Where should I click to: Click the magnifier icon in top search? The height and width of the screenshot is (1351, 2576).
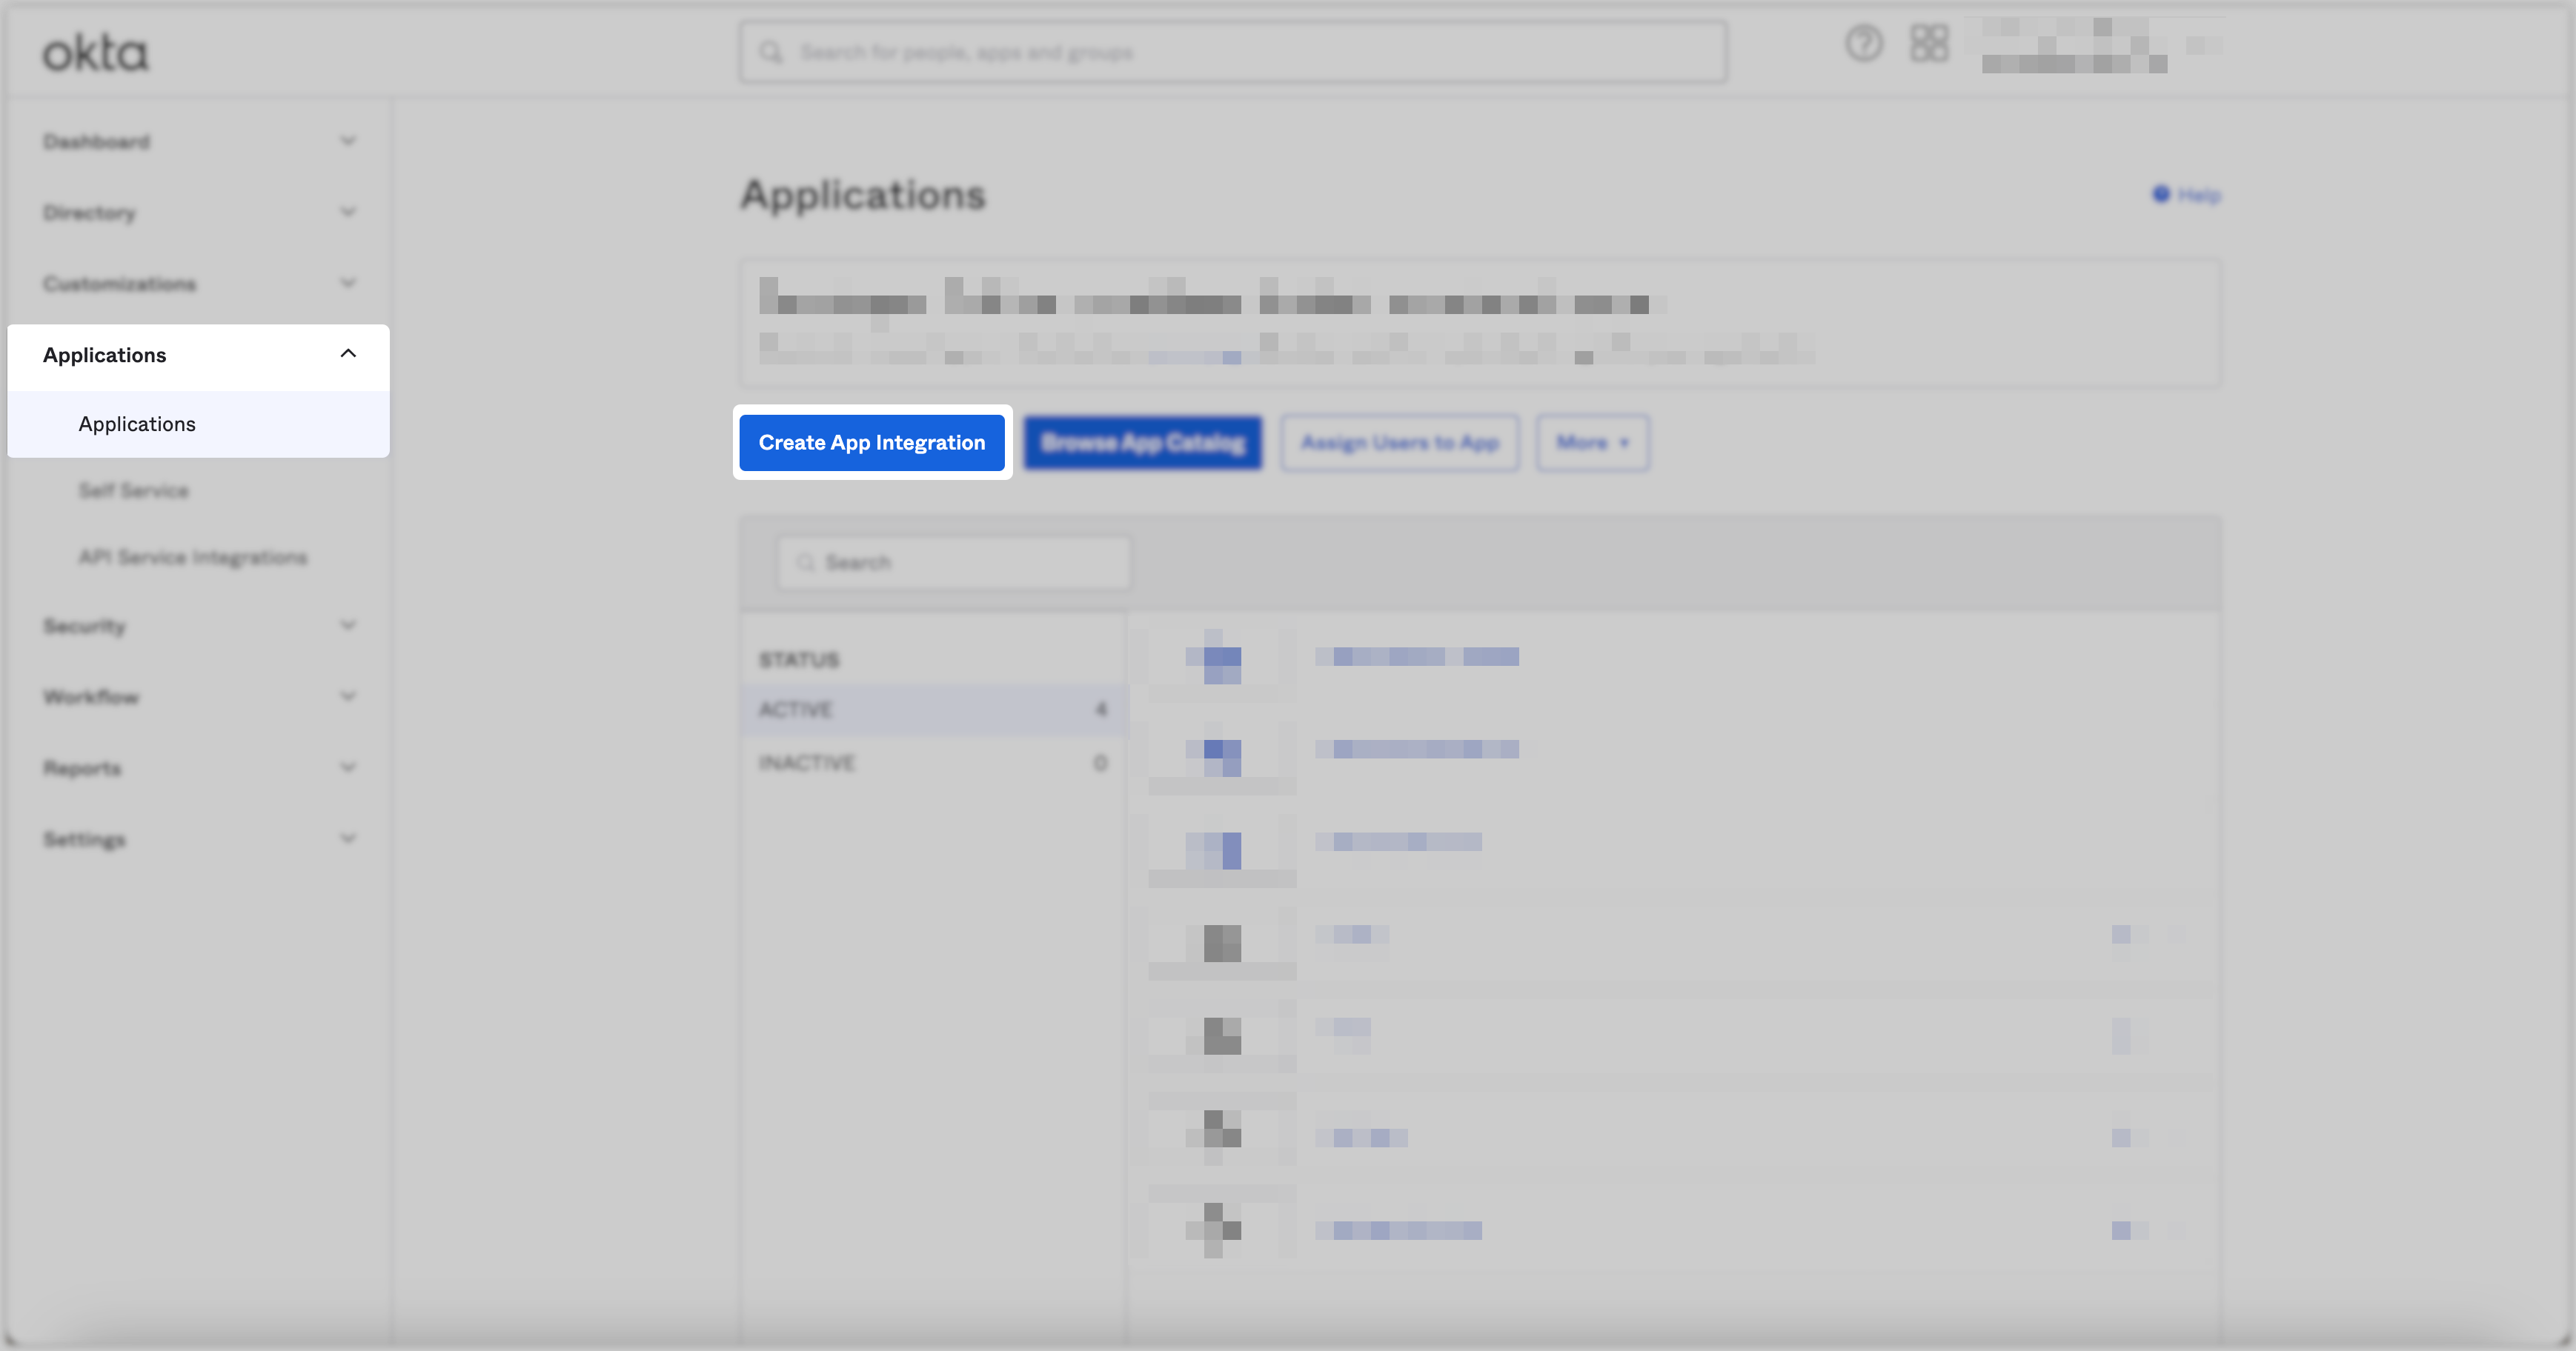pos(771,52)
